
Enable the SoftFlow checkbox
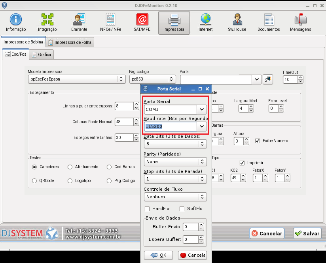tap(182, 209)
